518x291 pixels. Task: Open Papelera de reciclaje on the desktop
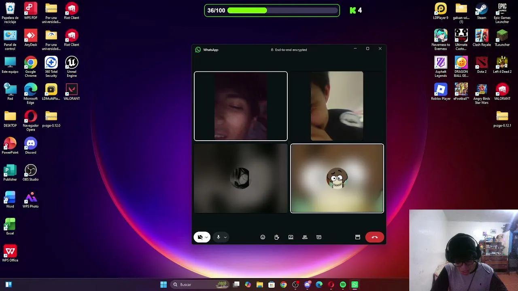(x=10, y=12)
